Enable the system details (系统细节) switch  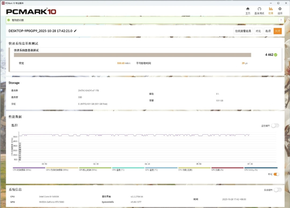coord(278,190)
